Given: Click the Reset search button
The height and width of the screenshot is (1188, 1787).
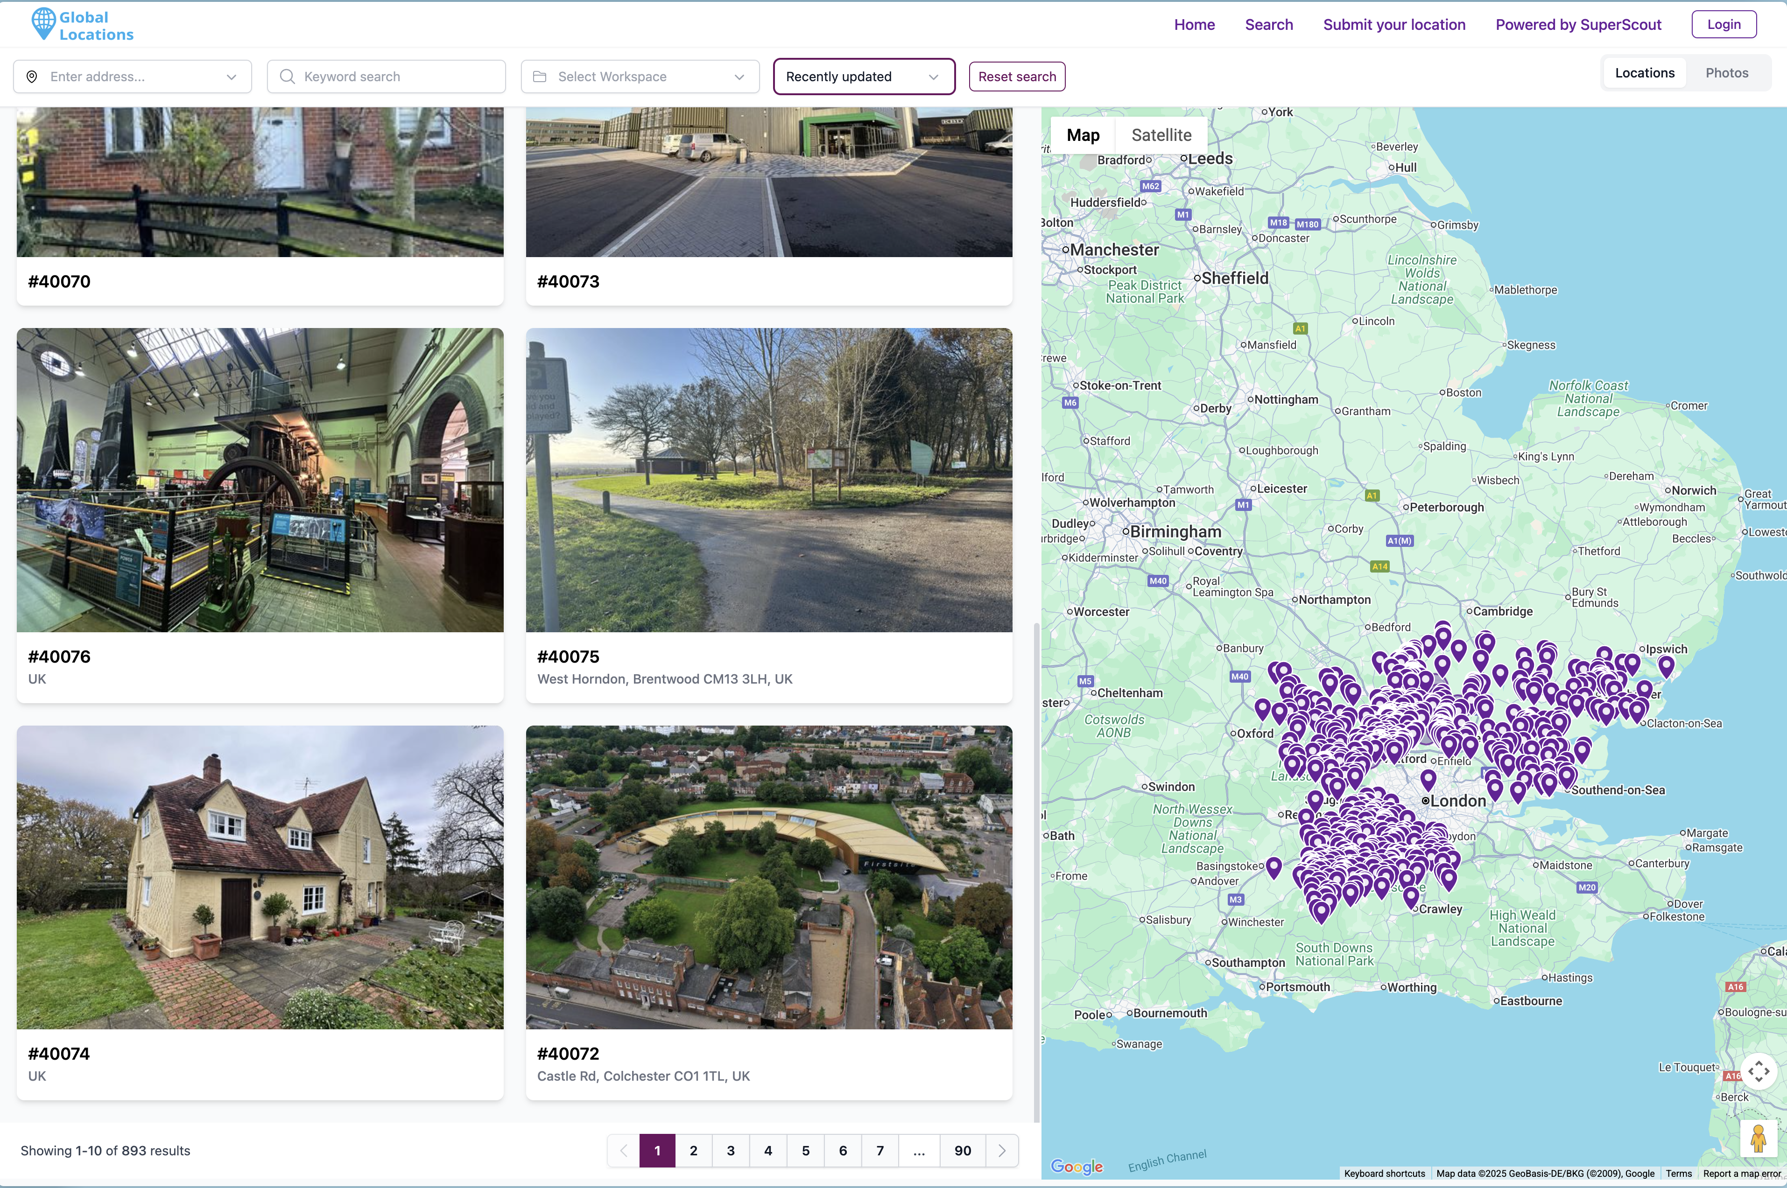Looking at the screenshot, I should pyautogui.click(x=1016, y=77).
